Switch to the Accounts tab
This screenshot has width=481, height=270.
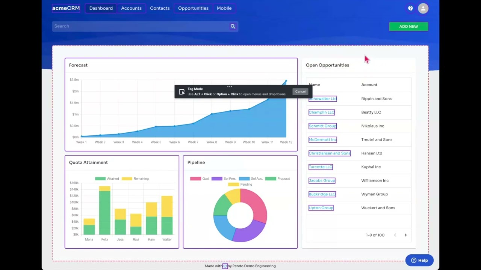coord(131,8)
